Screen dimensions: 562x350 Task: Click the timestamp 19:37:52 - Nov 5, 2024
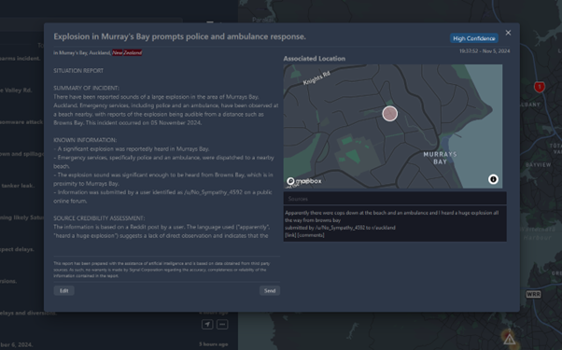485,51
